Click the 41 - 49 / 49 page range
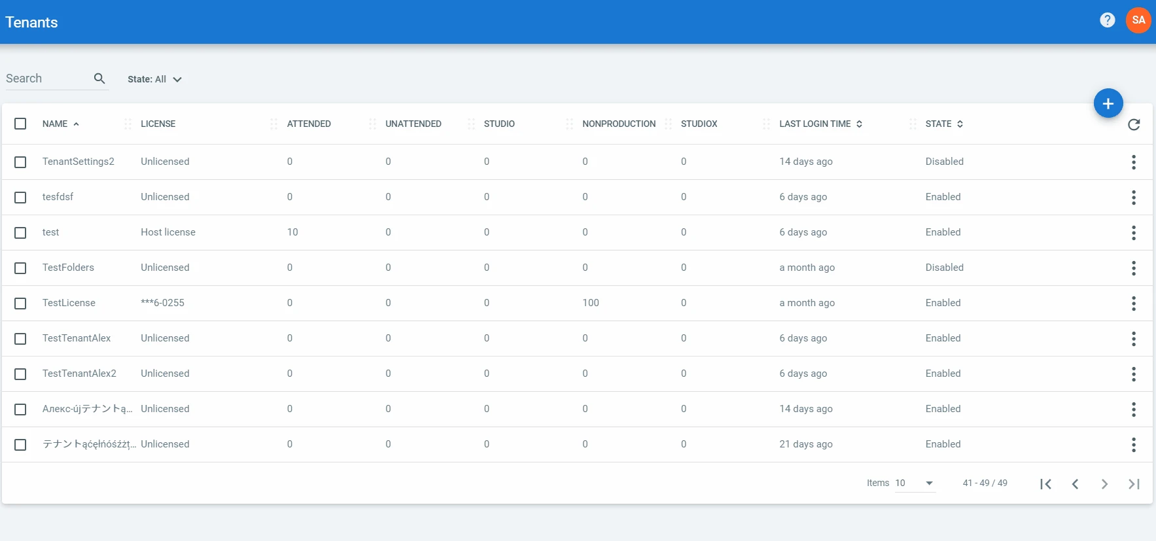 [x=985, y=483]
